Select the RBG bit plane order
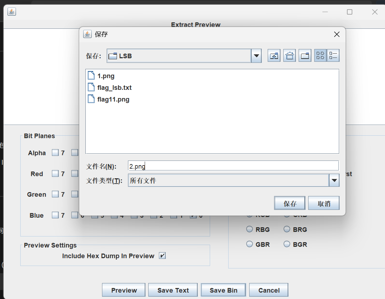 tap(250, 229)
